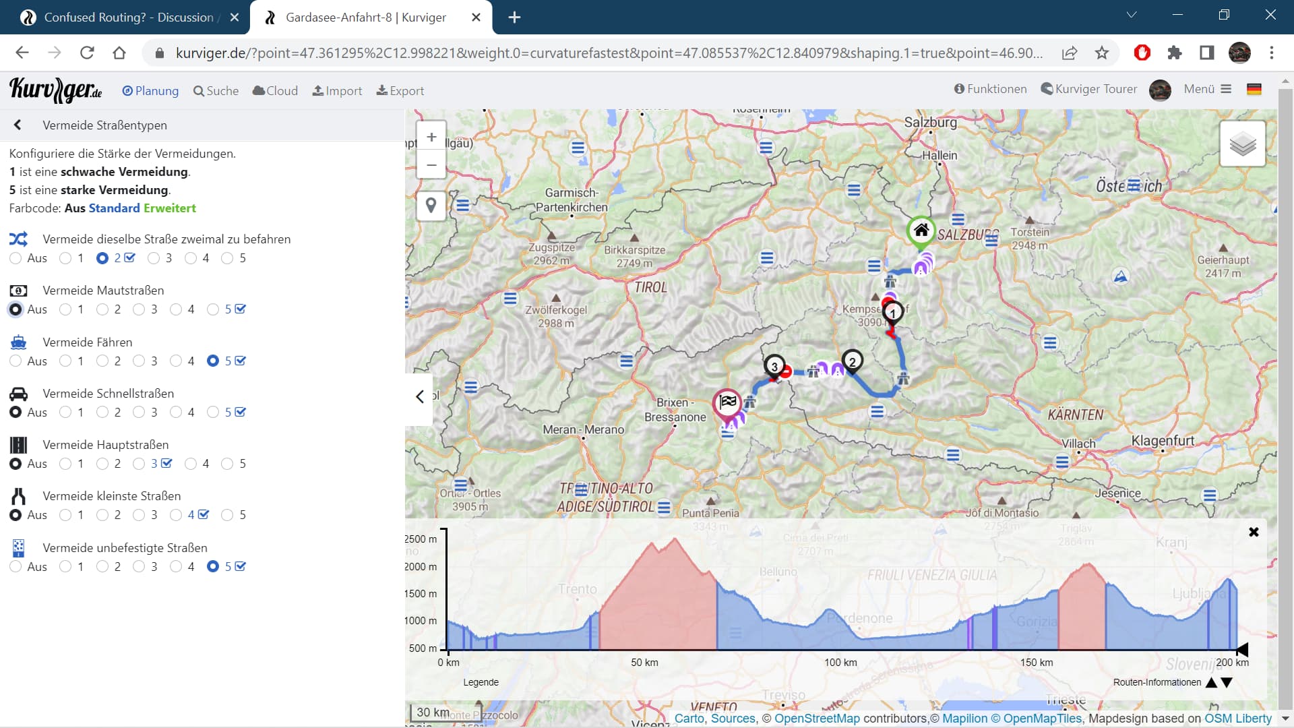The width and height of the screenshot is (1294, 728).
Task: Set main road avoidance to 3
Action: pos(140,464)
